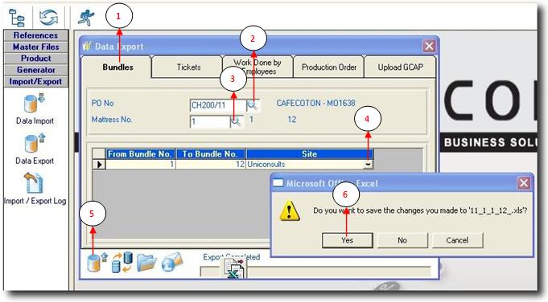This screenshot has height=302, width=548.
Task: Open the Production Order tab
Action: (x=329, y=67)
